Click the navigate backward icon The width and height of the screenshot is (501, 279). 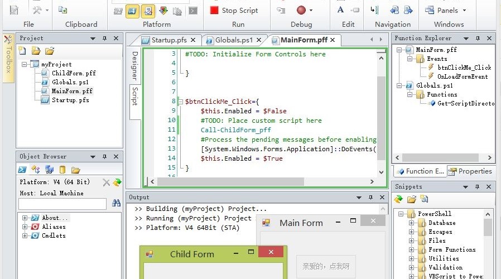(394, 10)
